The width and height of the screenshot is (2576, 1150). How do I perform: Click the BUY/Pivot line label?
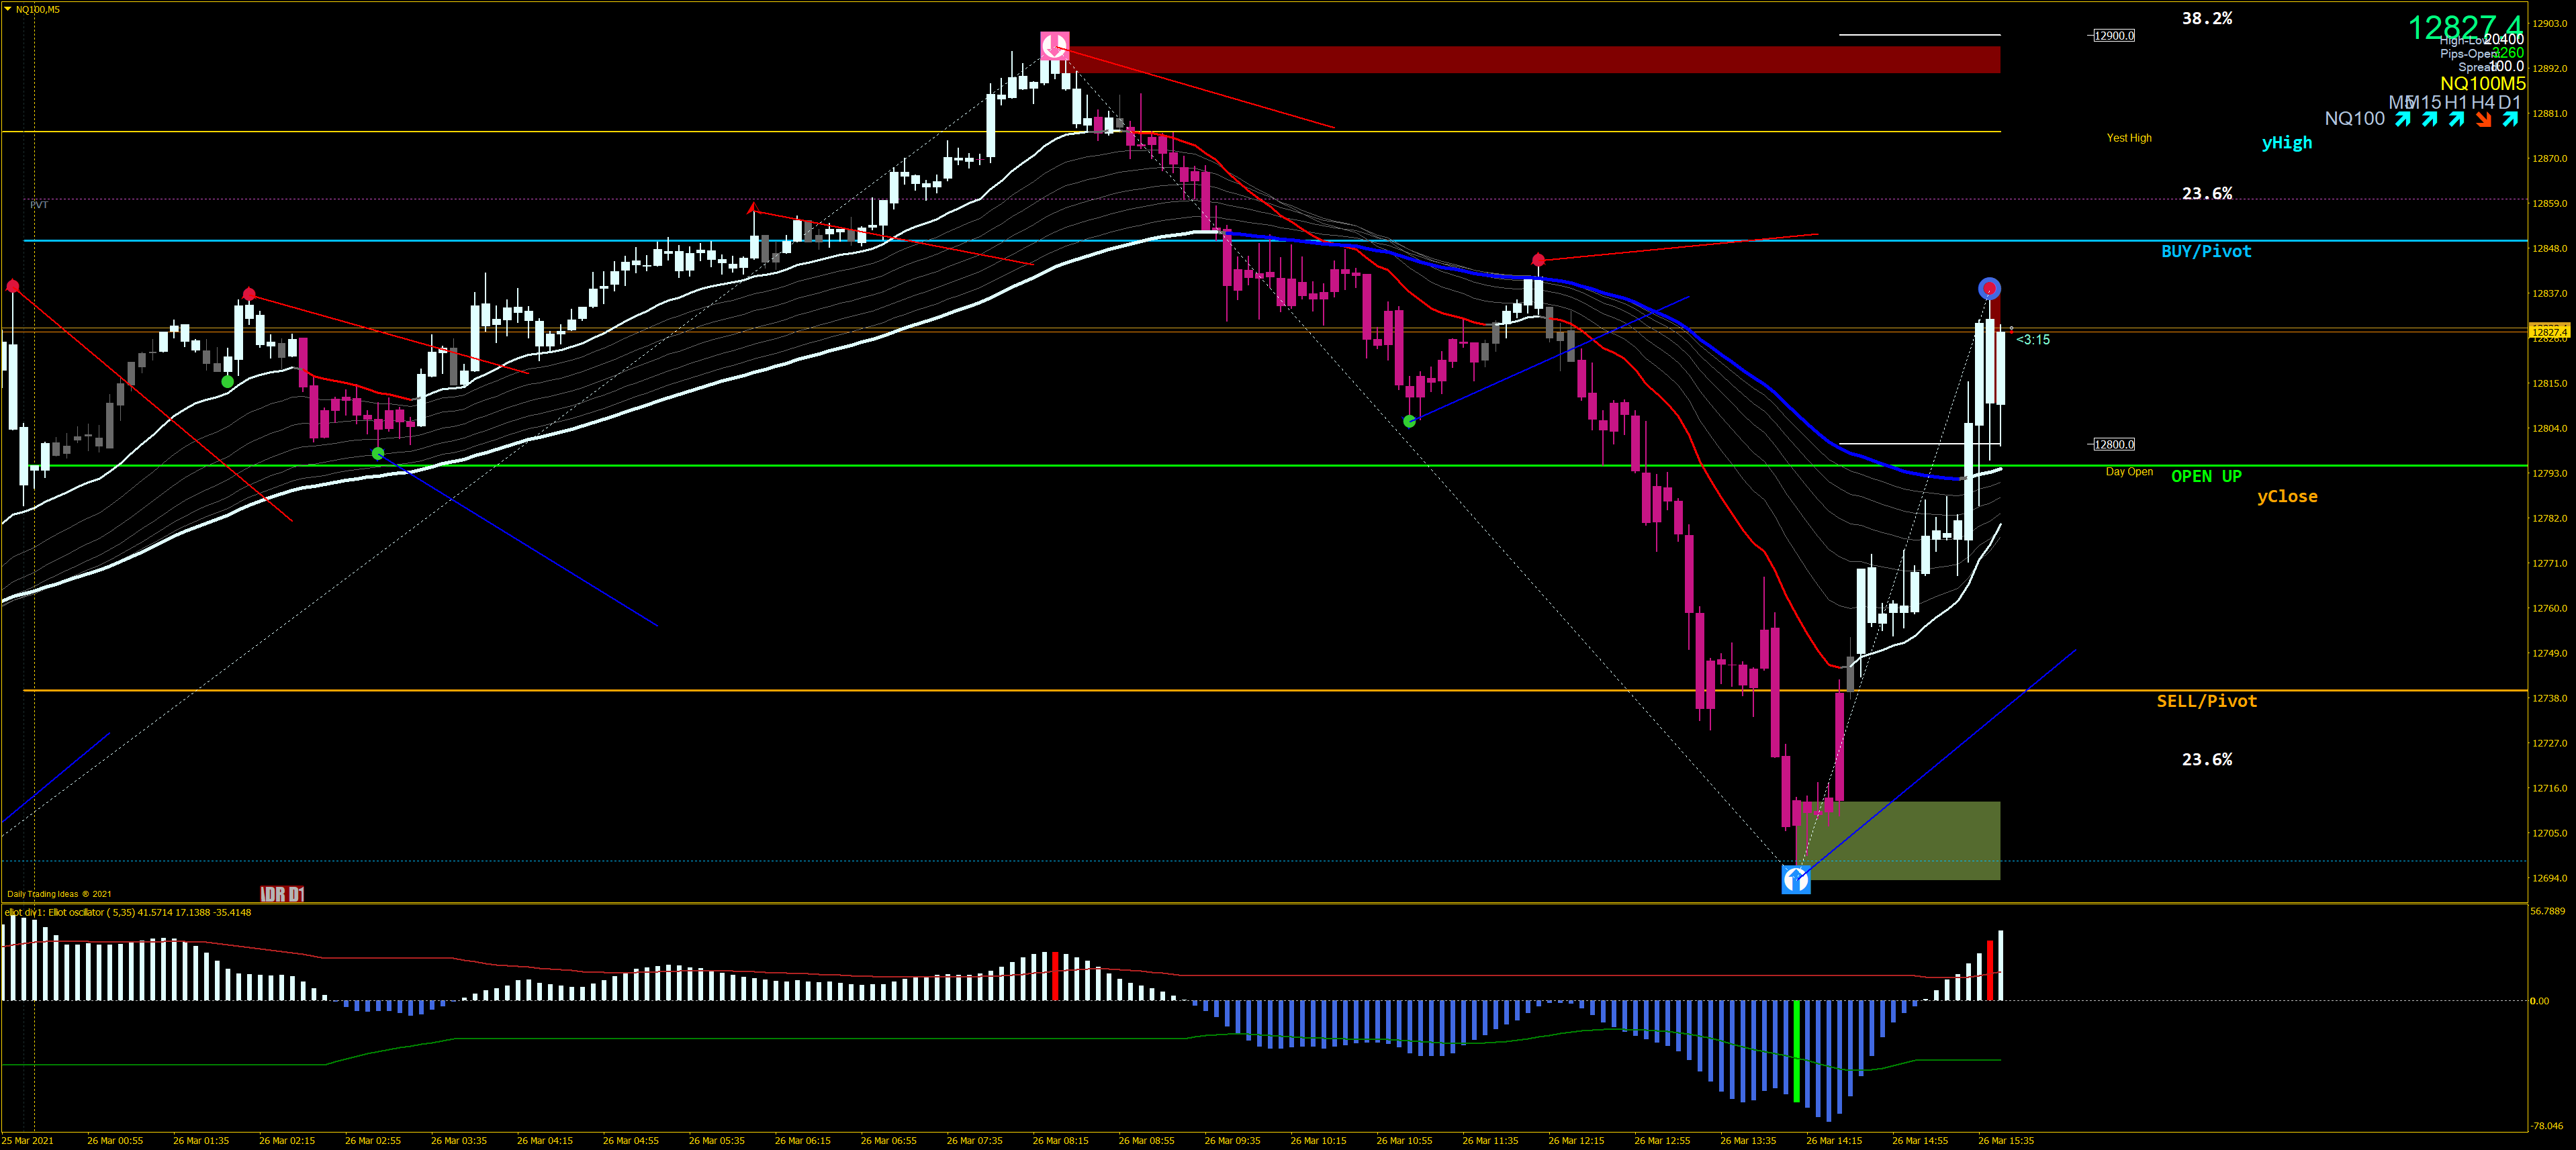coord(2206,252)
